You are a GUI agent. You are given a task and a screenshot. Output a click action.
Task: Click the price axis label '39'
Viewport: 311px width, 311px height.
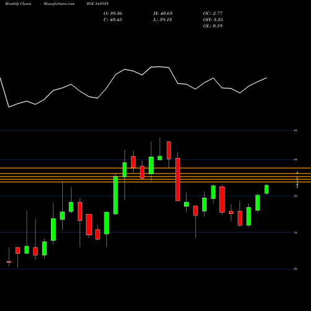click(295, 196)
